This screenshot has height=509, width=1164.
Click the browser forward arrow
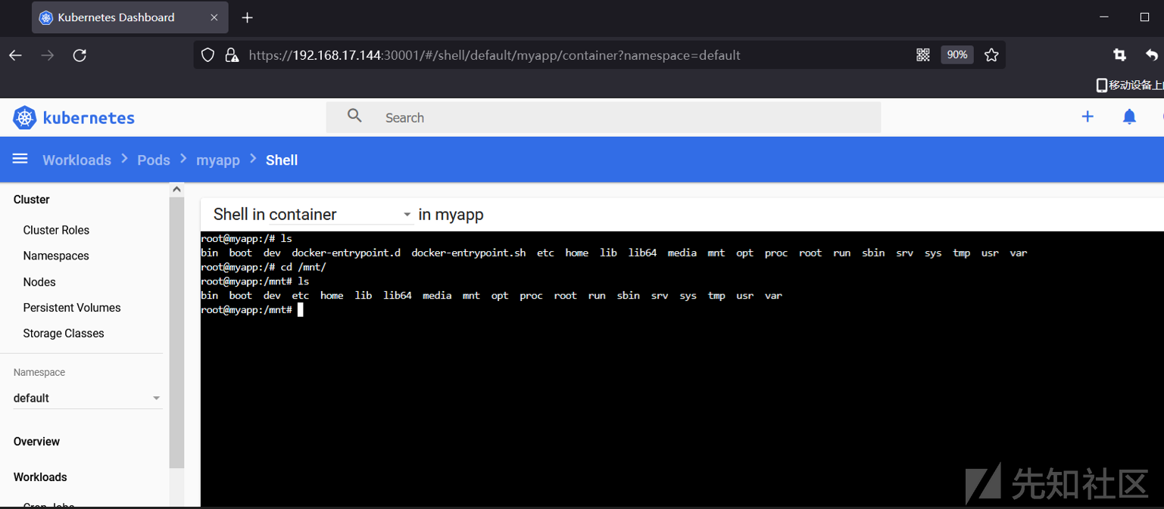[48, 55]
